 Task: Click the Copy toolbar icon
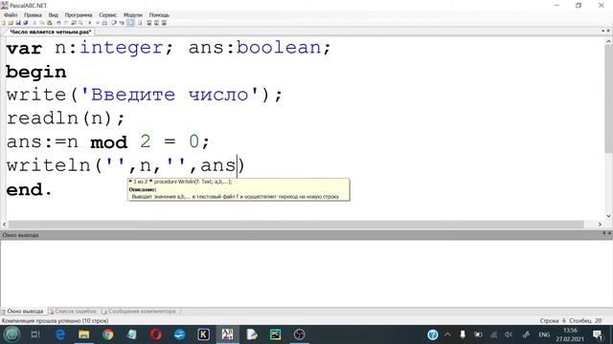pyautogui.click(x=42, y=23)
